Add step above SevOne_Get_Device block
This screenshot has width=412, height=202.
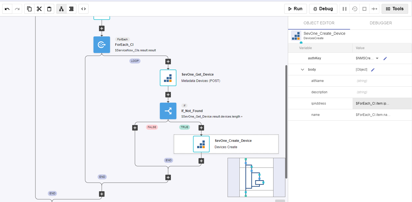[168, 61]
